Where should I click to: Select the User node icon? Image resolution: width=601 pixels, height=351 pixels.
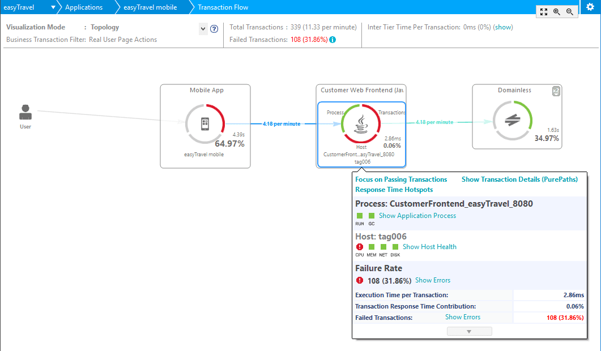pyautogui.click(x=25, y=112)
